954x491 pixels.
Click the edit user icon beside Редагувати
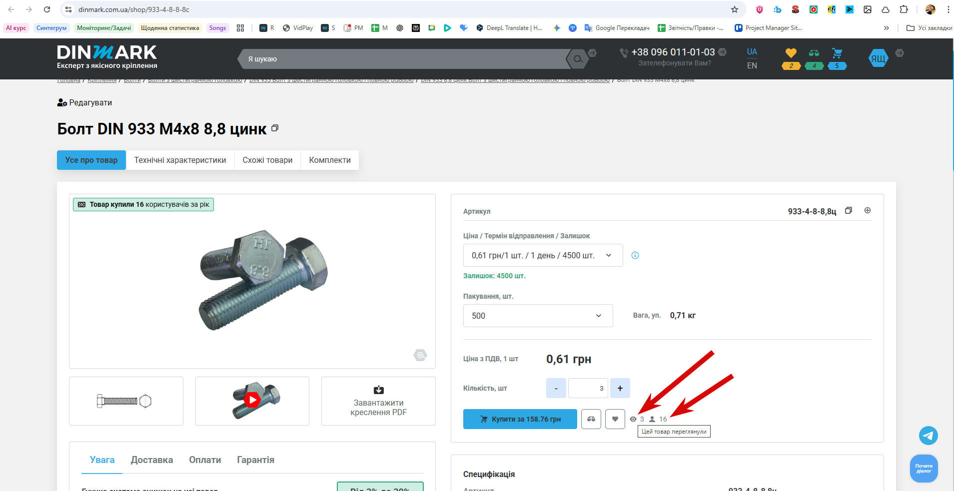(62, 102)
